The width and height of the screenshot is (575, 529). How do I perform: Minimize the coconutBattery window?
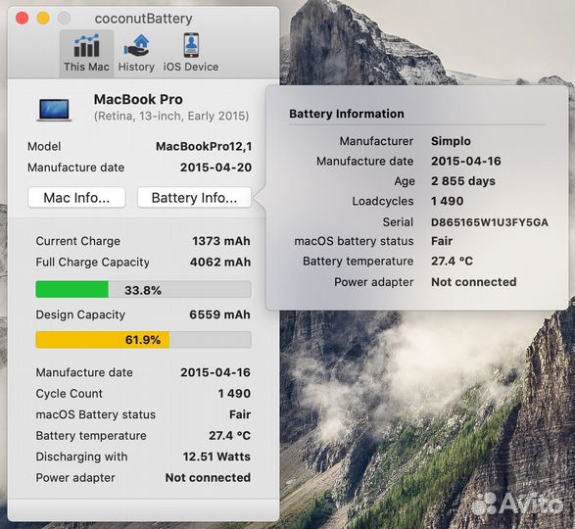coord(43,18)
